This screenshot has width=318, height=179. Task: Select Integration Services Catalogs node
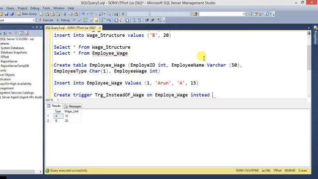tap(17, 92)
